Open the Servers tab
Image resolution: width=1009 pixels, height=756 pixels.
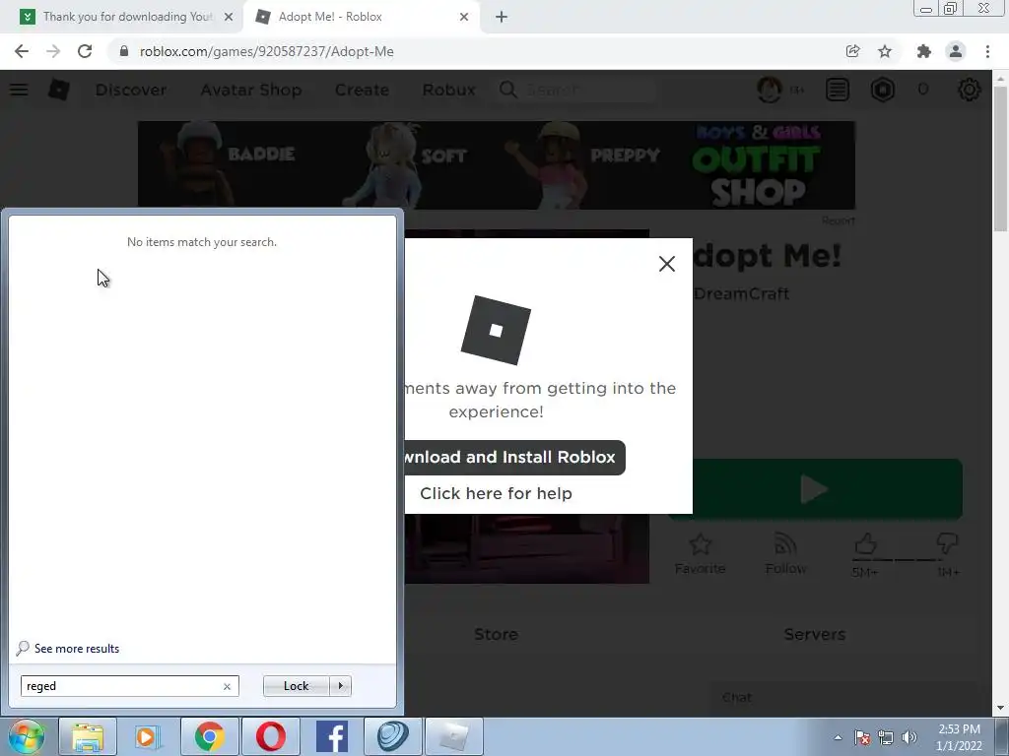(x=815, y=635)
